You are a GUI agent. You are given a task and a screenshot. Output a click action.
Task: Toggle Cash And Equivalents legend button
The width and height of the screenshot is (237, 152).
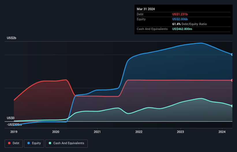tap(66, 143)
